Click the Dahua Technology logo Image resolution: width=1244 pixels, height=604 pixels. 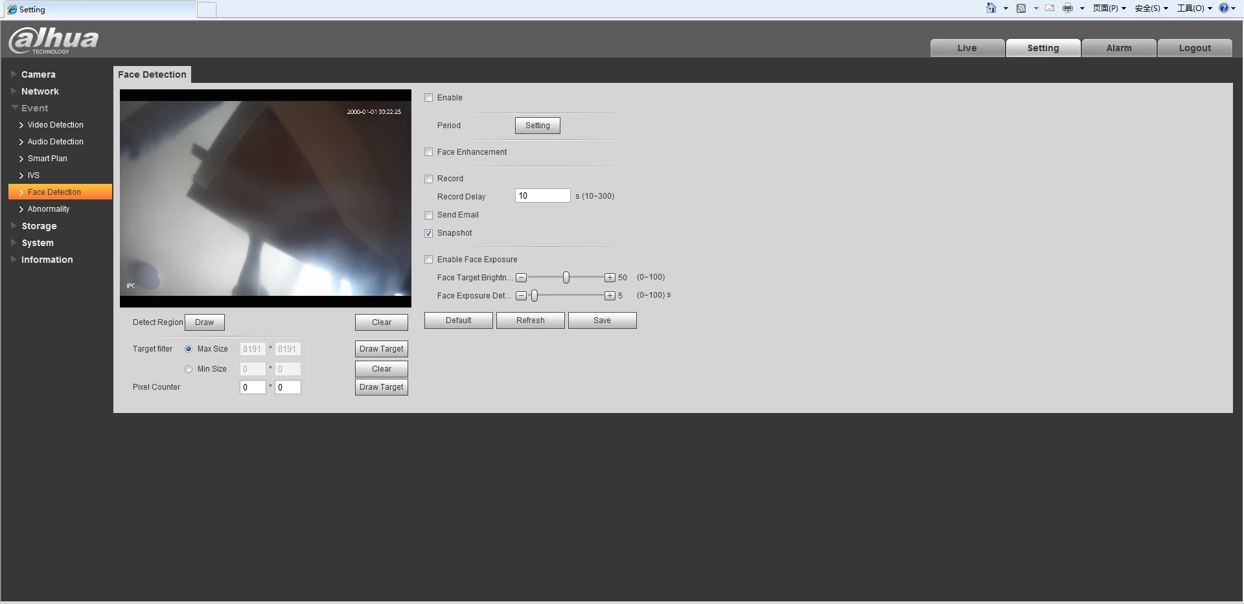click(53, 40)
